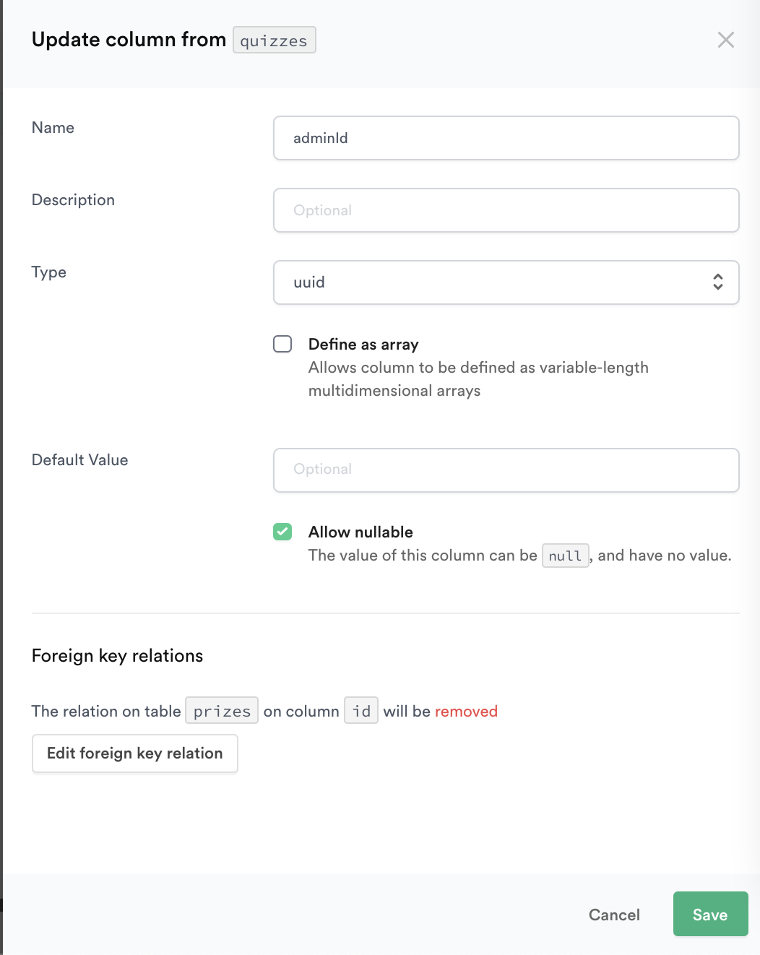Open Edit foreign key relation

click(134, 753)
